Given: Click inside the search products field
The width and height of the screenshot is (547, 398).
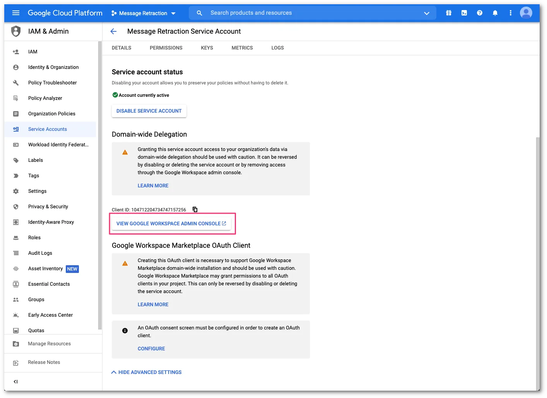Looking at the screenshot, I should tap(271, 13).
